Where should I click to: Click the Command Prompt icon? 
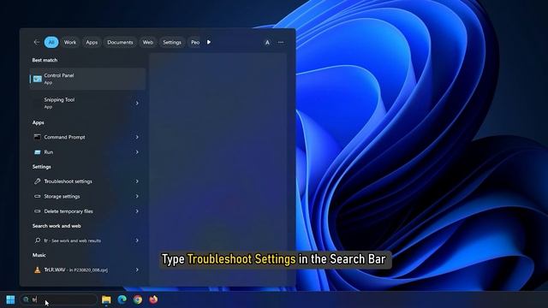pos(37,137)
